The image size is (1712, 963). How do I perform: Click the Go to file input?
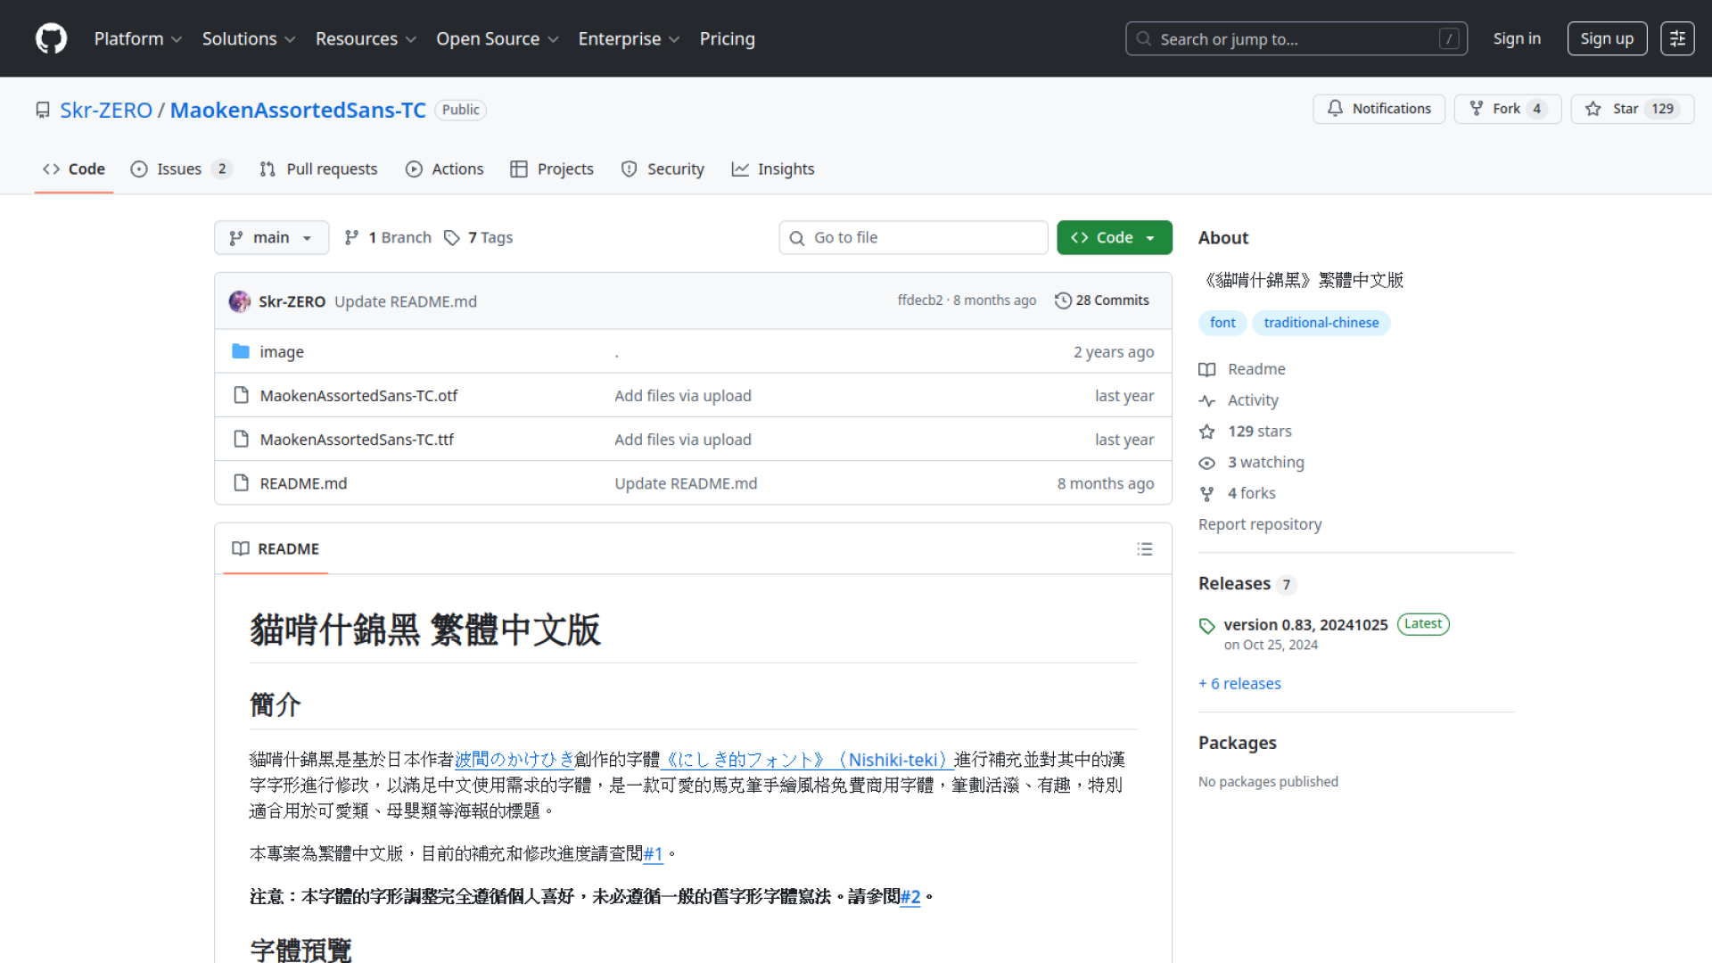(913, 237)
